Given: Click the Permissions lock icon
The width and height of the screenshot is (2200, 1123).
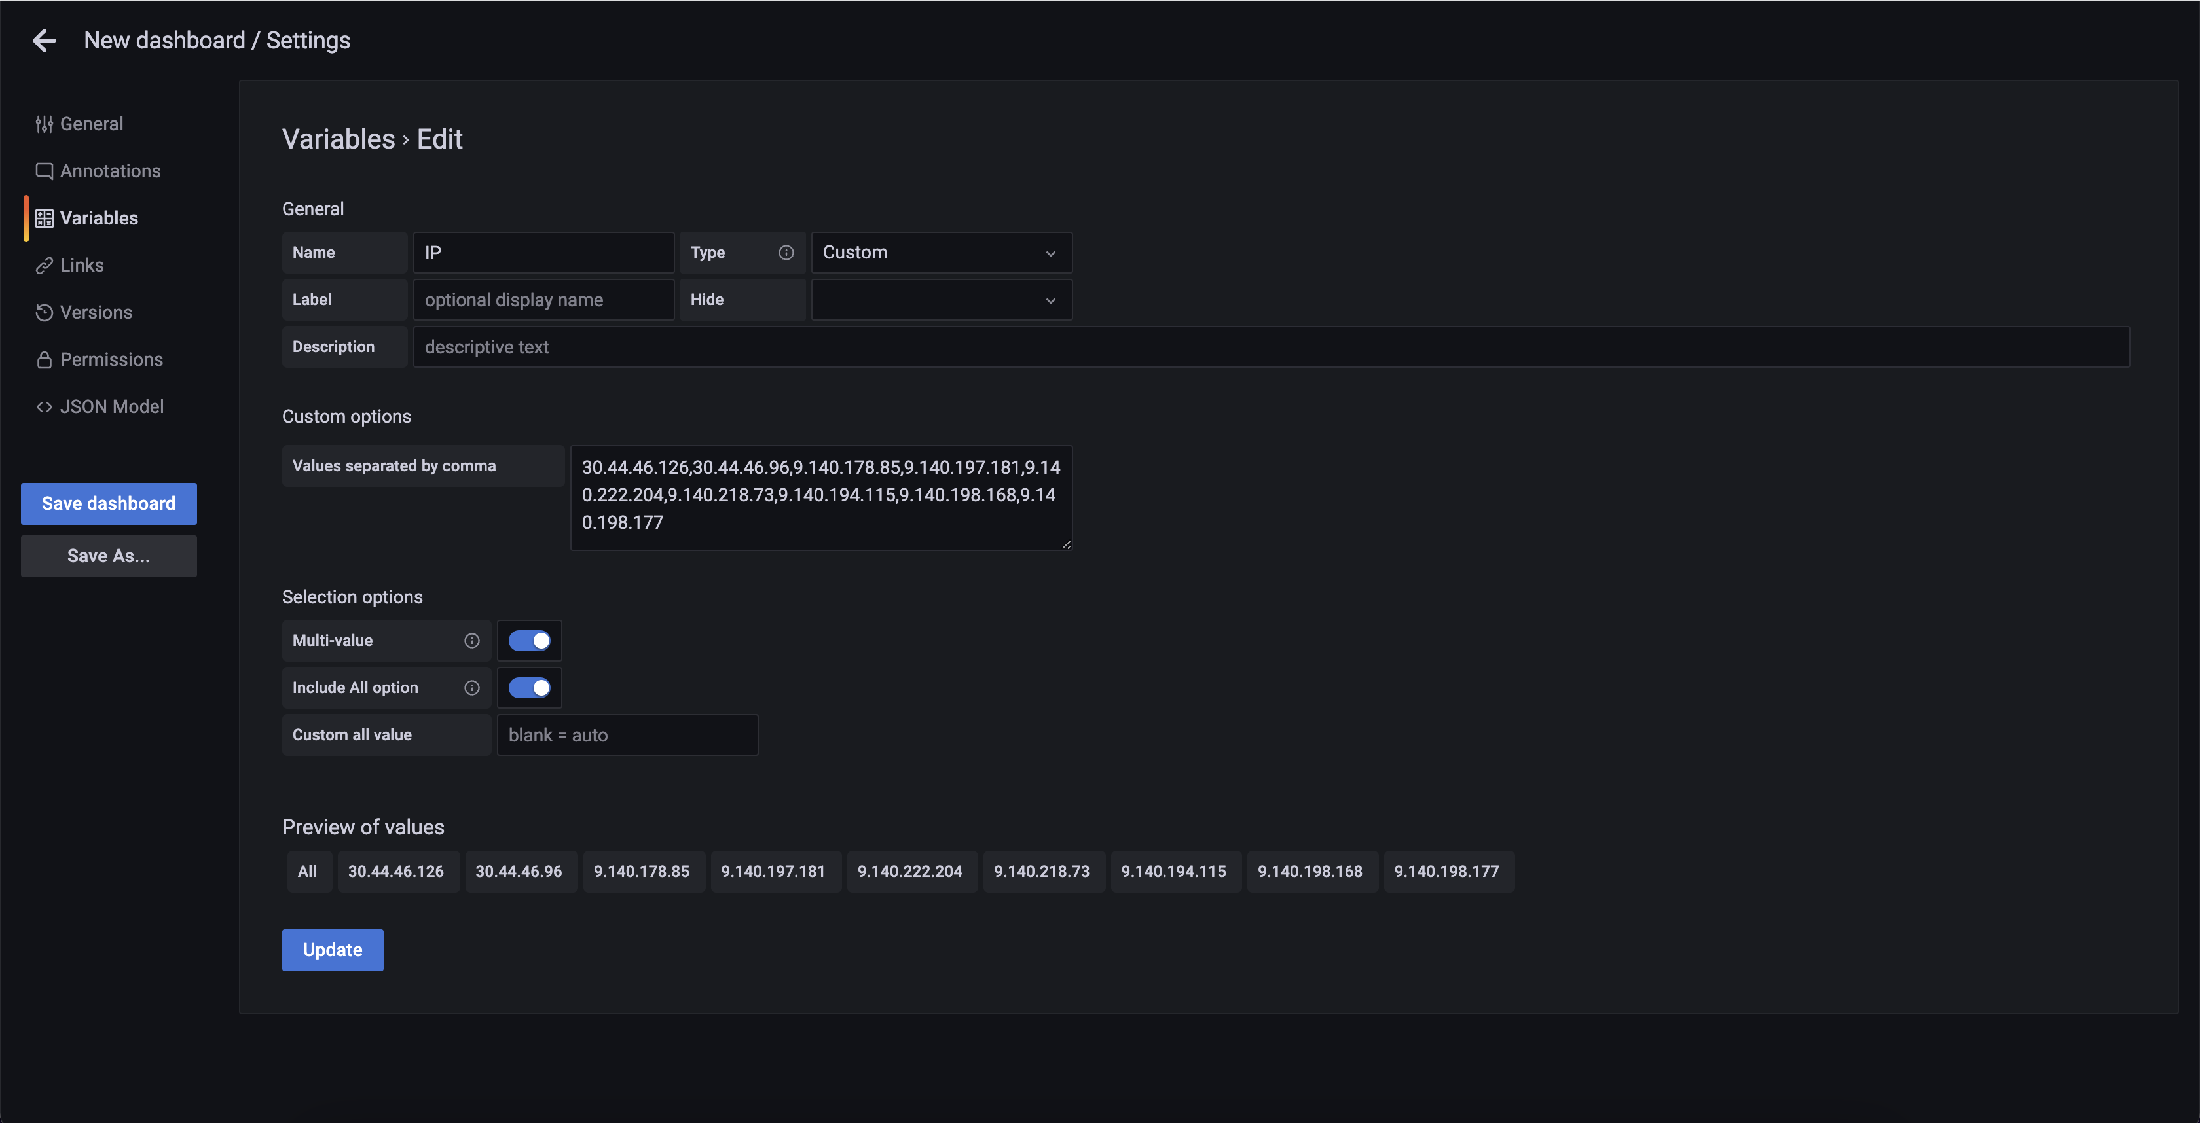Looking at the screenshot, I should 45,359.
